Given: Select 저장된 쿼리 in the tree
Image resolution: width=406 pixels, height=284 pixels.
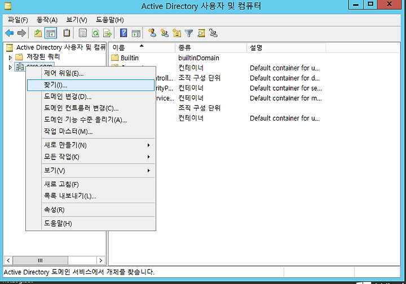Looking at the screenshot, I should pos(43,57).
